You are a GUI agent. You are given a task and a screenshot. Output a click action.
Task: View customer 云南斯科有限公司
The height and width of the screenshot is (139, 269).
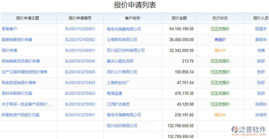[x=122, y=40]
